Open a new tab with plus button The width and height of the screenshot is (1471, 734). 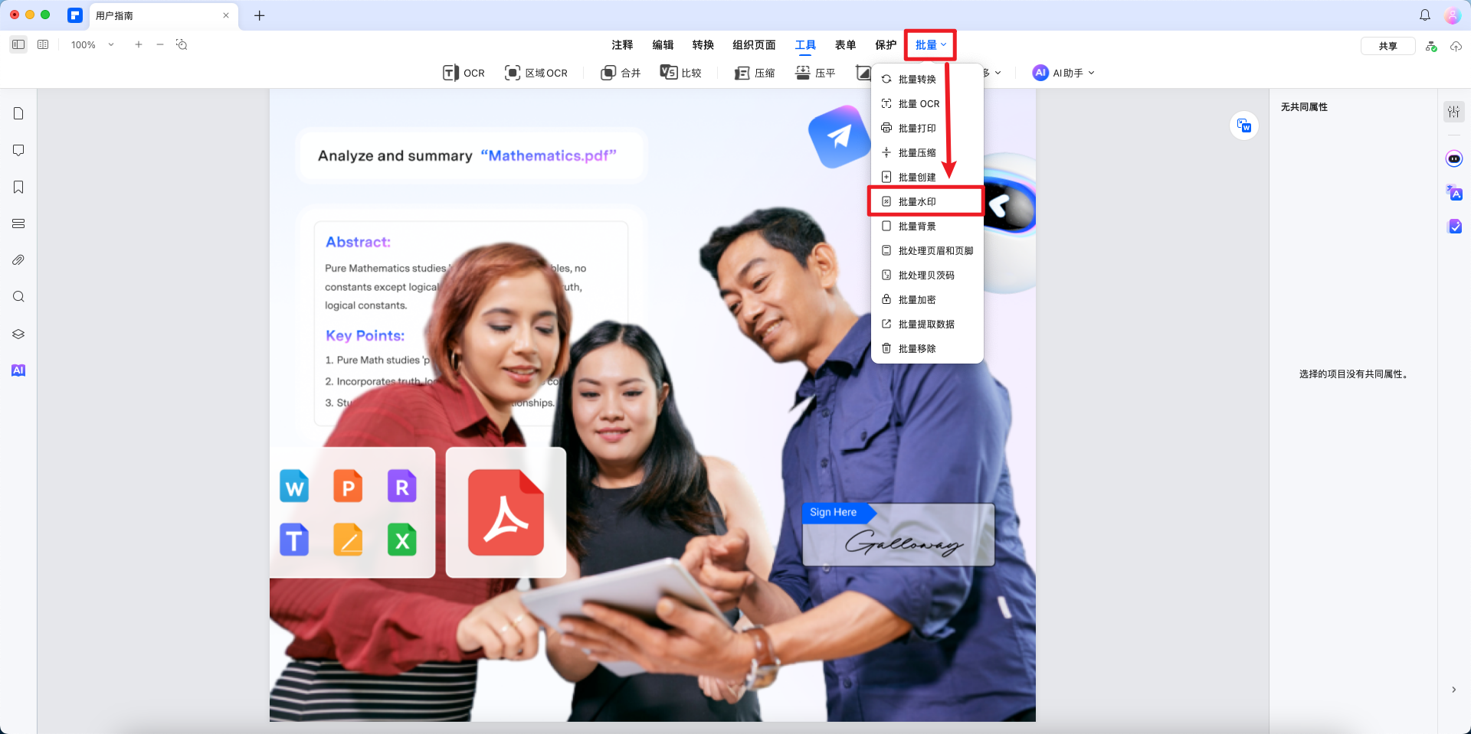point(260,15)
